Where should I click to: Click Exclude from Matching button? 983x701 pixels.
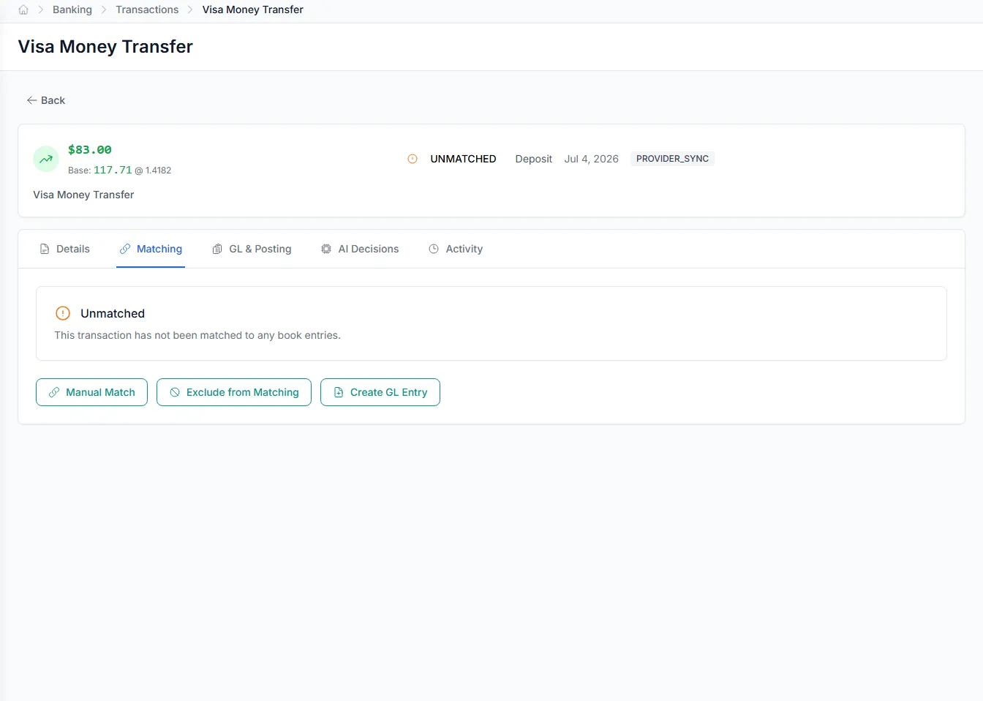pos(234,392)
